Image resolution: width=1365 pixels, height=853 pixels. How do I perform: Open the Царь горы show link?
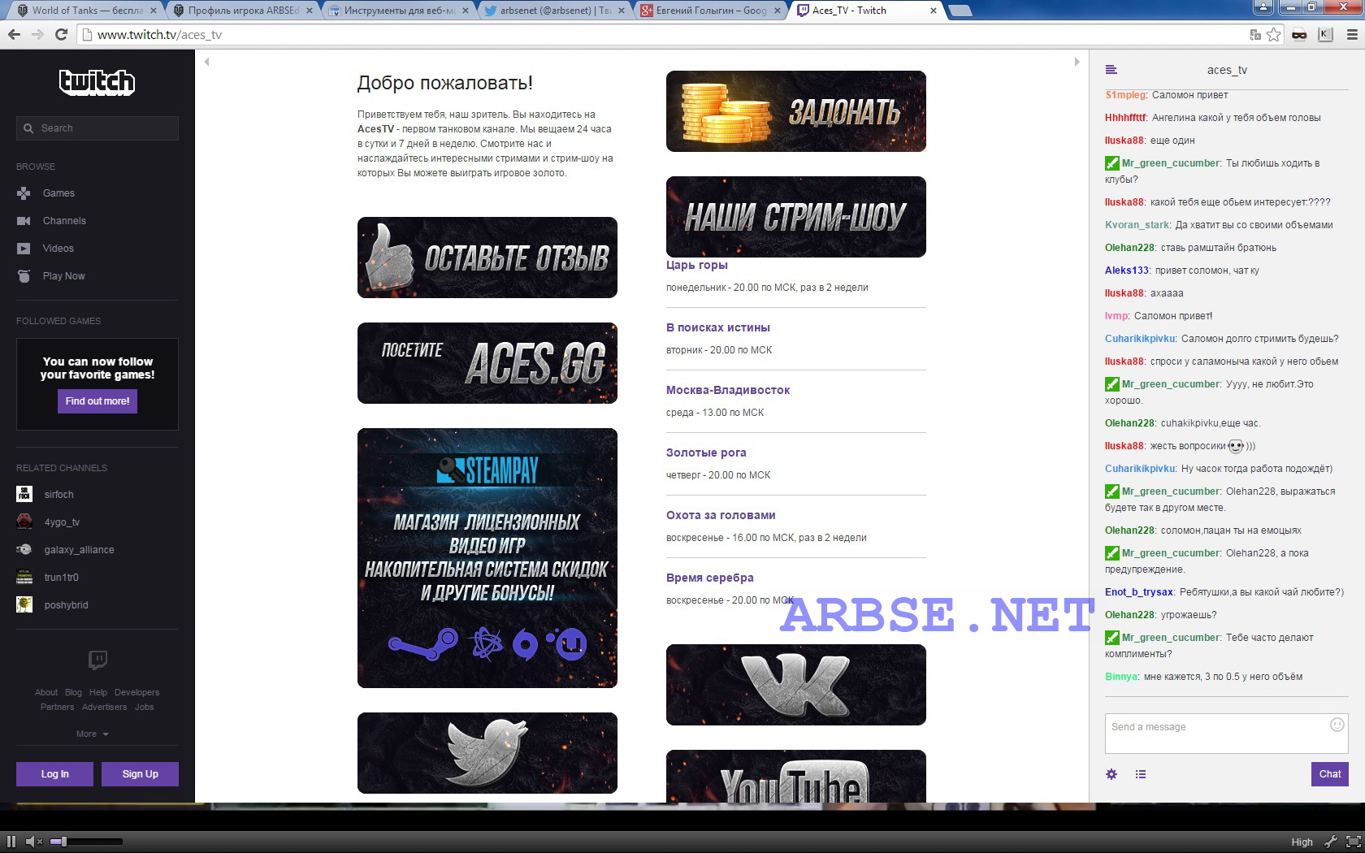(696, 265)
